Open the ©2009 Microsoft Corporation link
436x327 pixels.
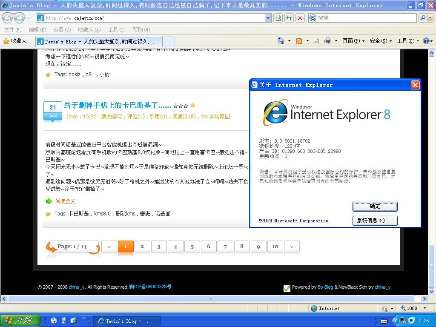[294, 221]
